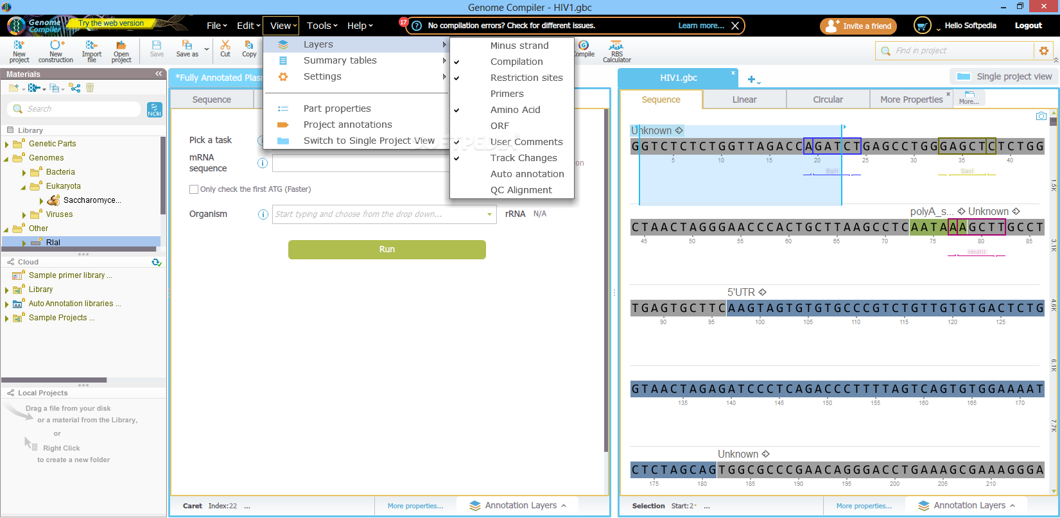The height and width of the screenshot is (518, 1060).
Task: Open the Summary tables submenu
Action: pos(356,60)
